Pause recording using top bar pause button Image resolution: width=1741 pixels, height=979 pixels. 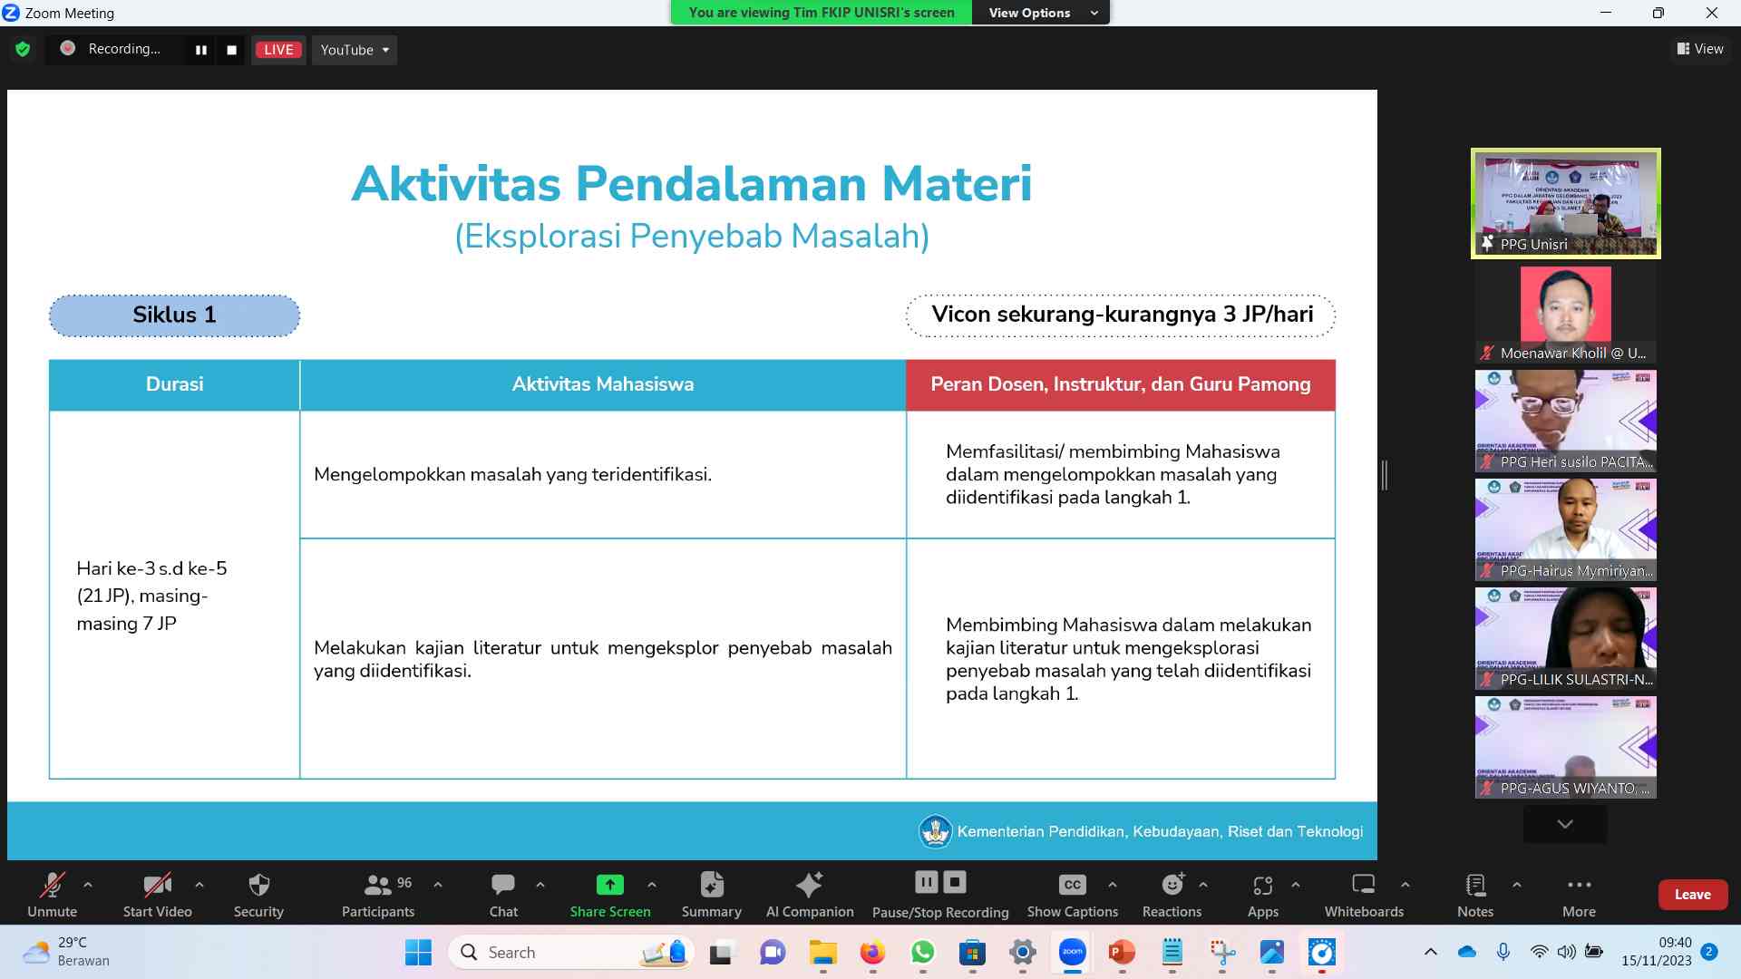pos(200,50)
